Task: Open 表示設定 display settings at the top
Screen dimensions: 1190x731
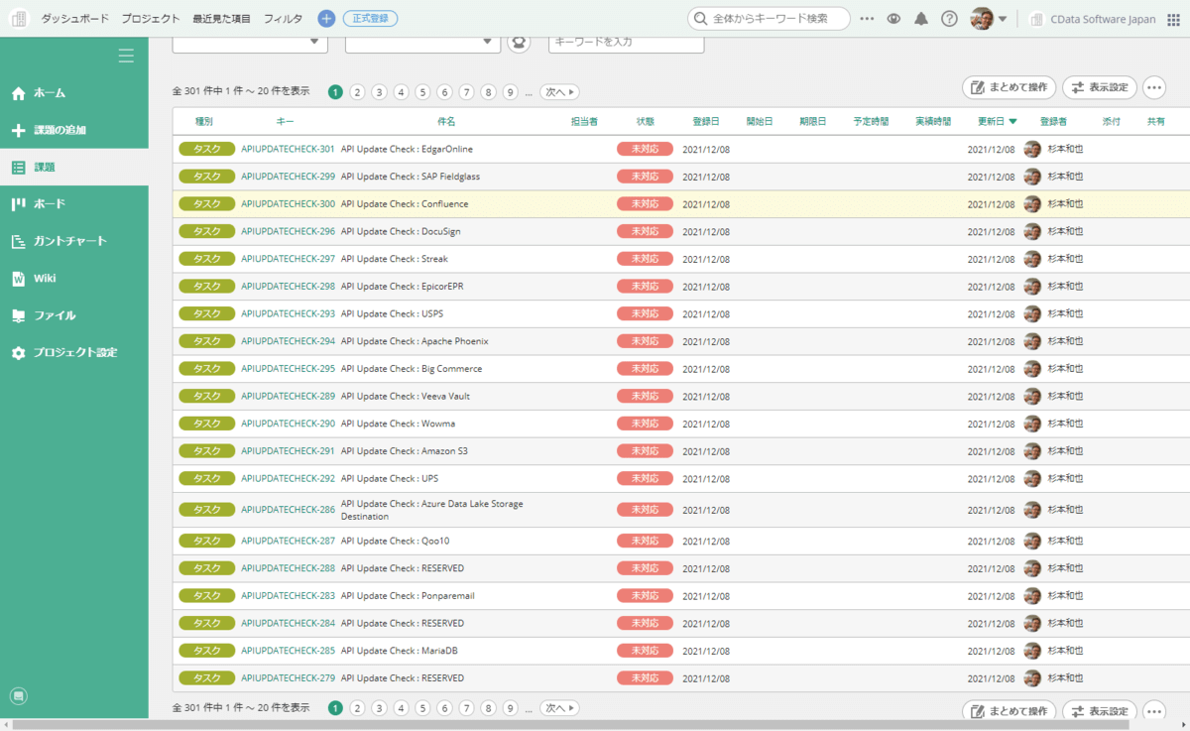Action: [1100, 87]
